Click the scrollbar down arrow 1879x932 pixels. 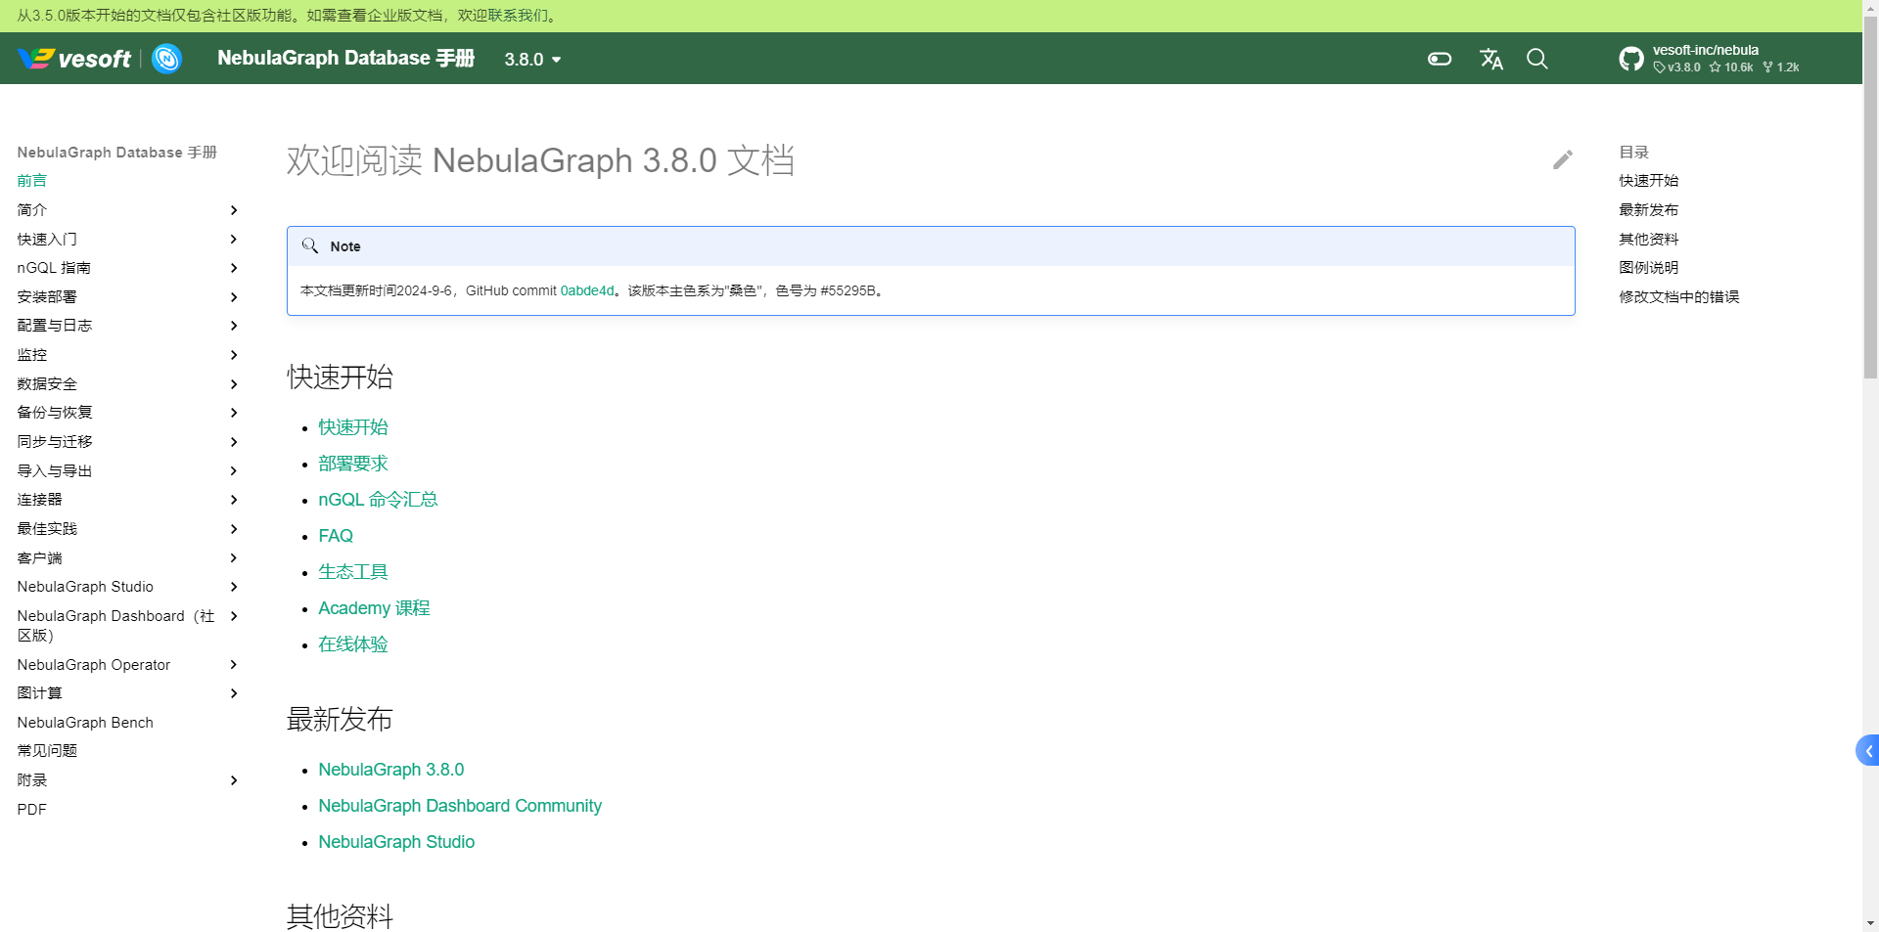1870,923
